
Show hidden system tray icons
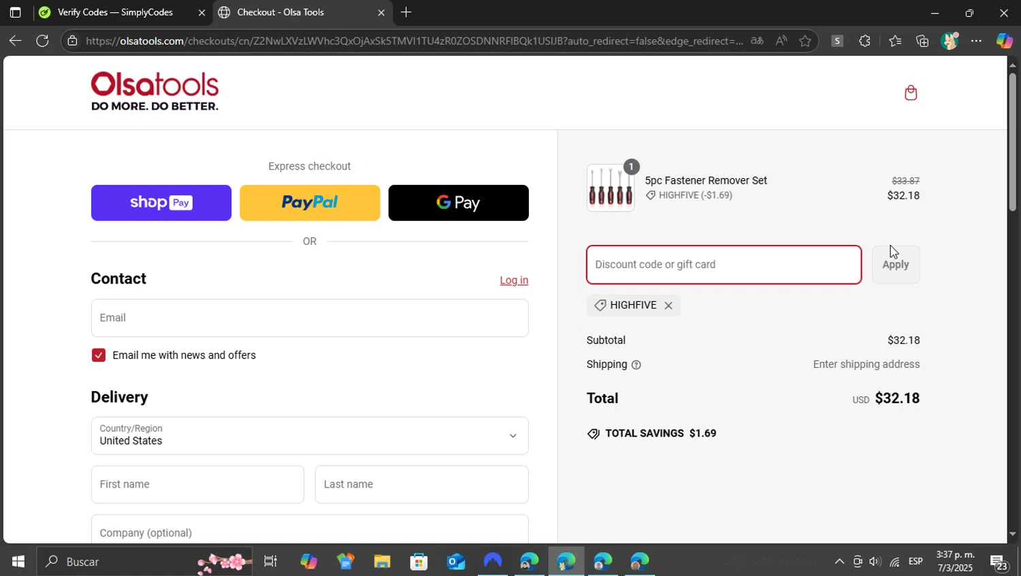[x=839, y=562]
